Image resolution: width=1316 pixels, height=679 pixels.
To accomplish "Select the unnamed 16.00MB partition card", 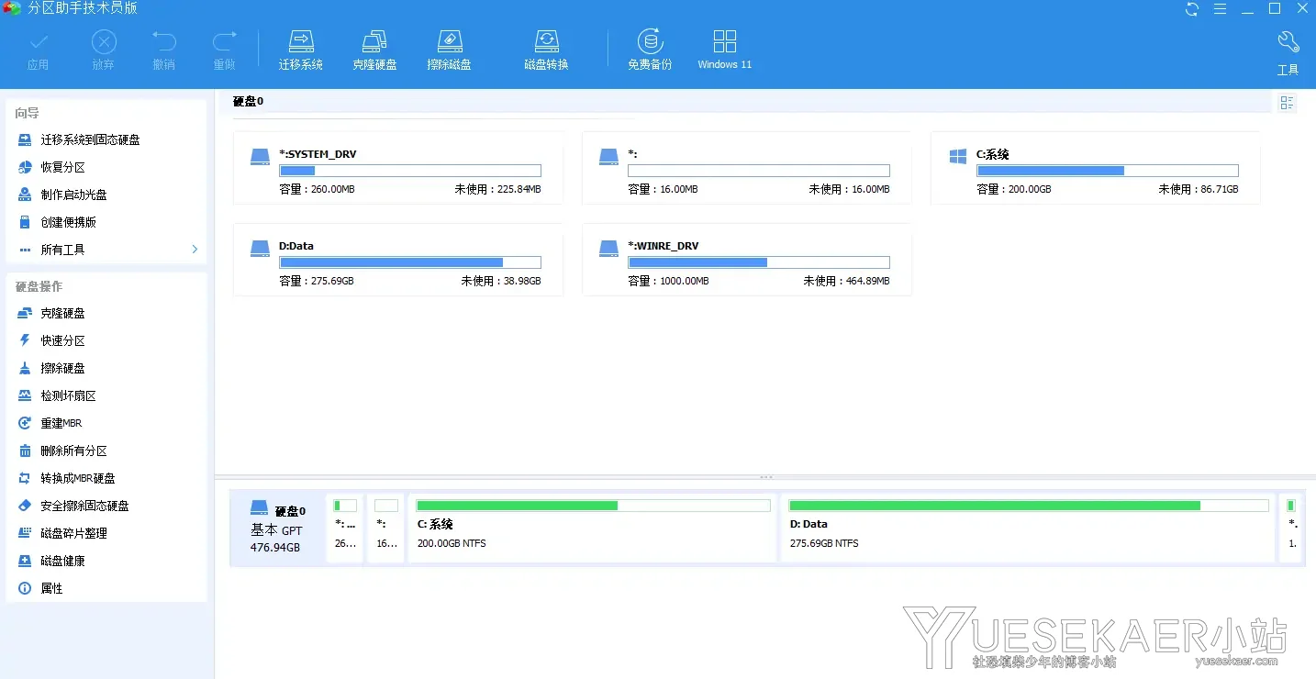I will click(x=747, y=168).
